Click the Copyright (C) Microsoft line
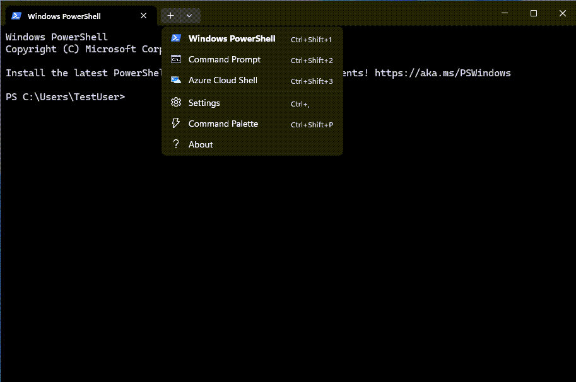Image resolution: width=576 pixels, height=382 pixels. (x=83, y=49)
